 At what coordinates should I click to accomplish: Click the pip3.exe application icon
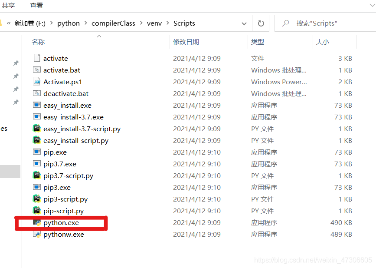click(36, 187)
